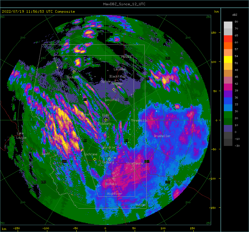Viewport: 249px width, 232px height.
Task: Click the light gray band between 80 and 70 dBZ
Action: click(x=228, y=25)
